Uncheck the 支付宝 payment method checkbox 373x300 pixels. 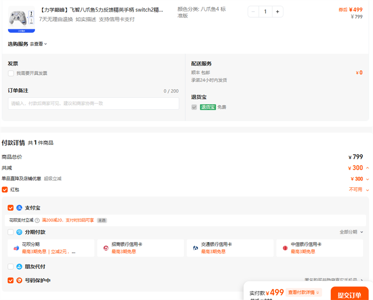click(11, 208)
